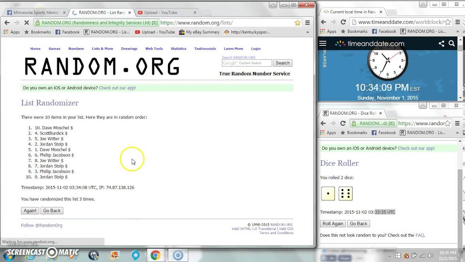Open the Lists & More menu
This screenshot has width=465, height=262.
point(102,48)
